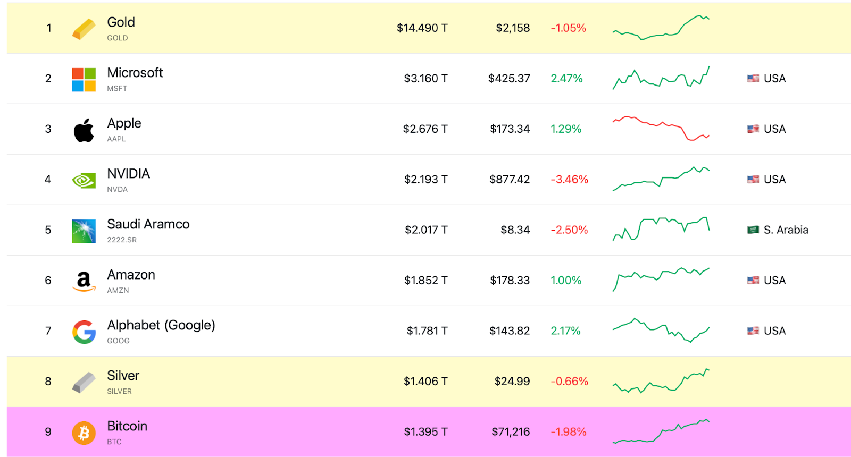Click the Silver bar icon

pyautogui.click(x=84, y=383)
